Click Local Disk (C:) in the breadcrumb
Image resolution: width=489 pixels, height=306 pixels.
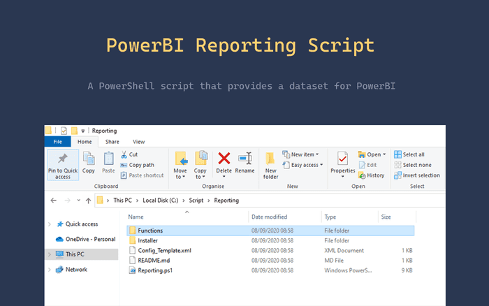[x=161, y=201]
